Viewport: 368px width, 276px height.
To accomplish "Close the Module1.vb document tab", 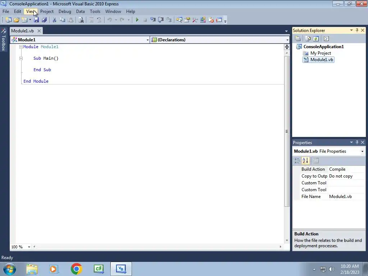I will pyautogui.click(x=39, y=31).
